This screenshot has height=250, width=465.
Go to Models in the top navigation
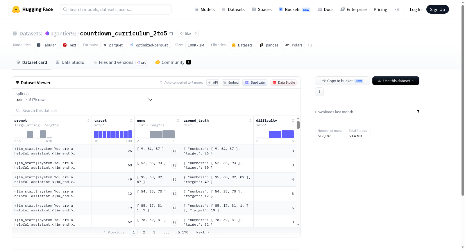(x=205, y=10)
